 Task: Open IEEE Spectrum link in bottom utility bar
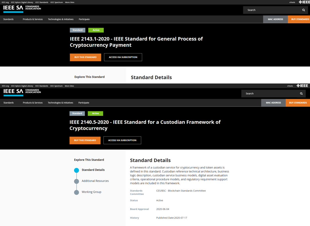coord(56,86)
